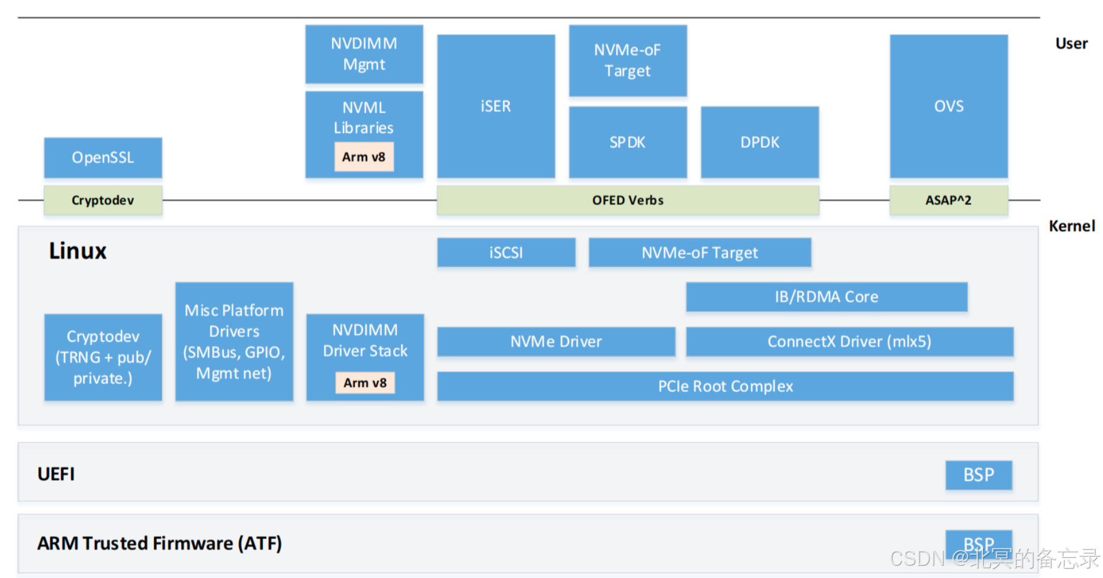Click the BSP box in UEFI row
The image size is (1103, 578).
click(979, 475)
